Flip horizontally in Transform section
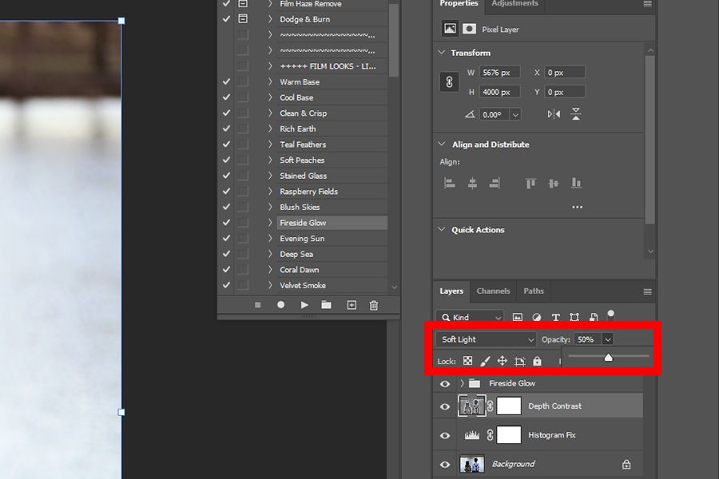719x479 pixels. pos(554,114)
